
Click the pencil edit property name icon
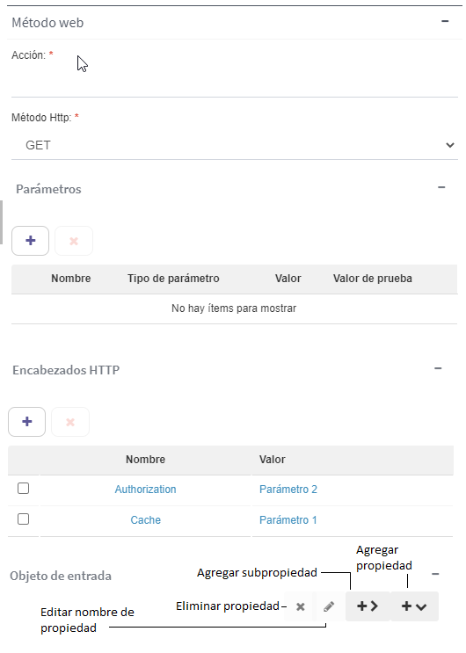pos(329,606)
